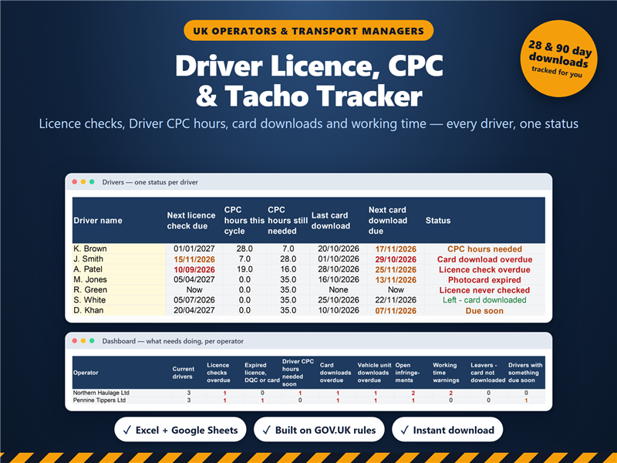Viewport: 617px width, 463px height.
Task: Click the 25/11/2026 download due date
Action: tap(396, 269)
